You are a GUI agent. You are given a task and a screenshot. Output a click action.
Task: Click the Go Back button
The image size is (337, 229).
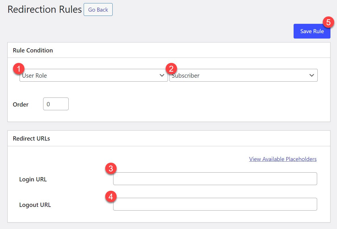pyautogui.click(x=98, y=10)
